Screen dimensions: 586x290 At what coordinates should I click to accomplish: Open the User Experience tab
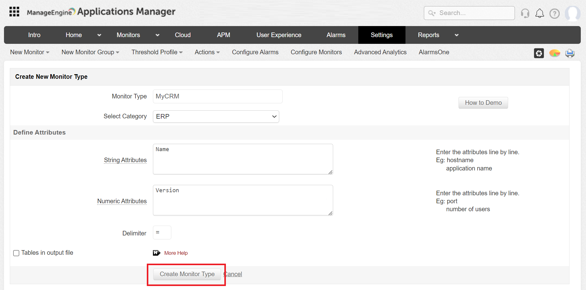point(279,35)
